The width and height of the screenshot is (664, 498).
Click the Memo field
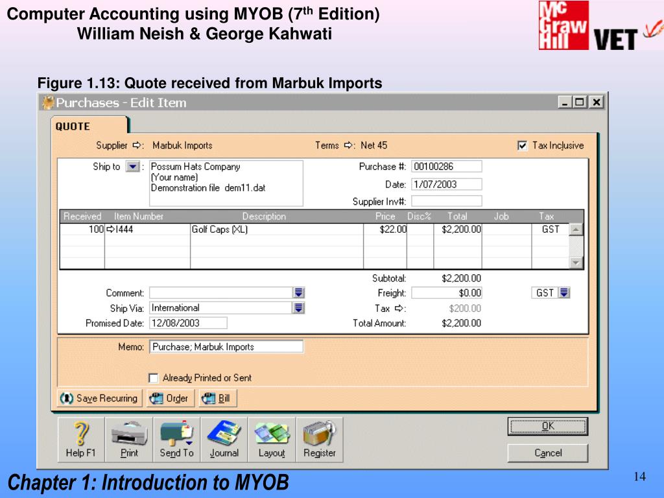226,347
